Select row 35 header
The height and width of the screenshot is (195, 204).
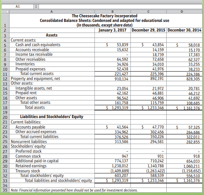[5, 190]
